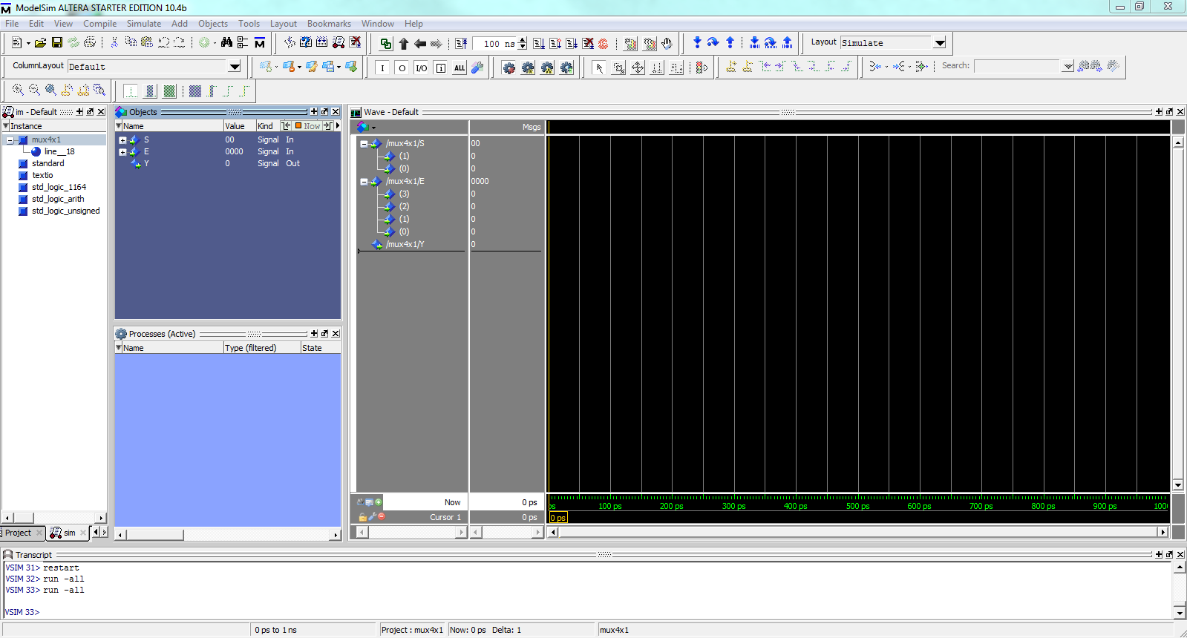This screenshot has width=1187, height=638.
Task: Click the Find previous falling edge icon
Action: point(797,67)
